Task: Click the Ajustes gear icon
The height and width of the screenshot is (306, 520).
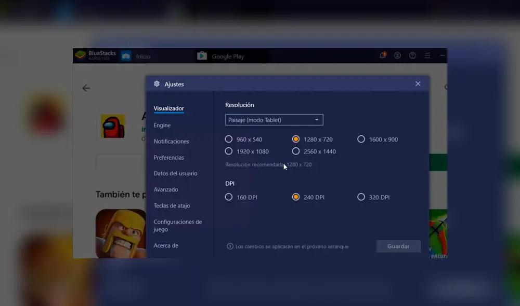Action: (157, 84)
